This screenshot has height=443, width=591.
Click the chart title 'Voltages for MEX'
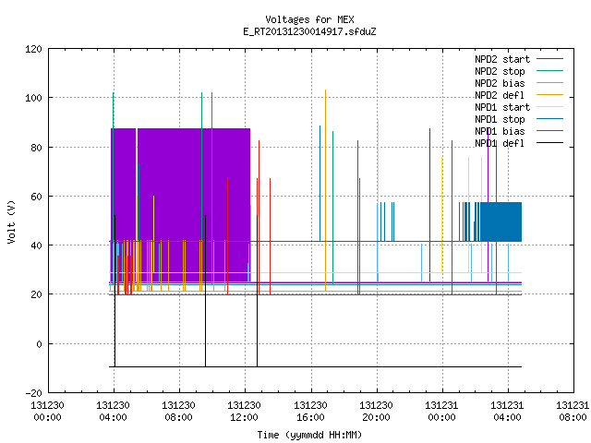tap(309, 19)
